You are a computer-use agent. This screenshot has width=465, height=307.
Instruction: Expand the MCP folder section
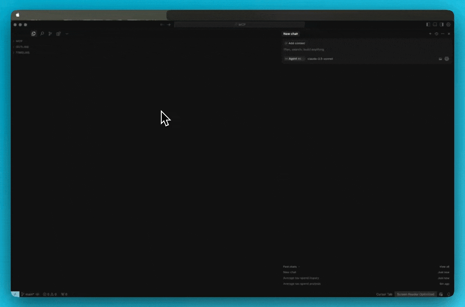(x=19, y=41)
